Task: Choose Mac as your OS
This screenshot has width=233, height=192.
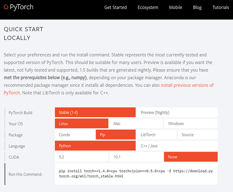Action: coord(136,124)
